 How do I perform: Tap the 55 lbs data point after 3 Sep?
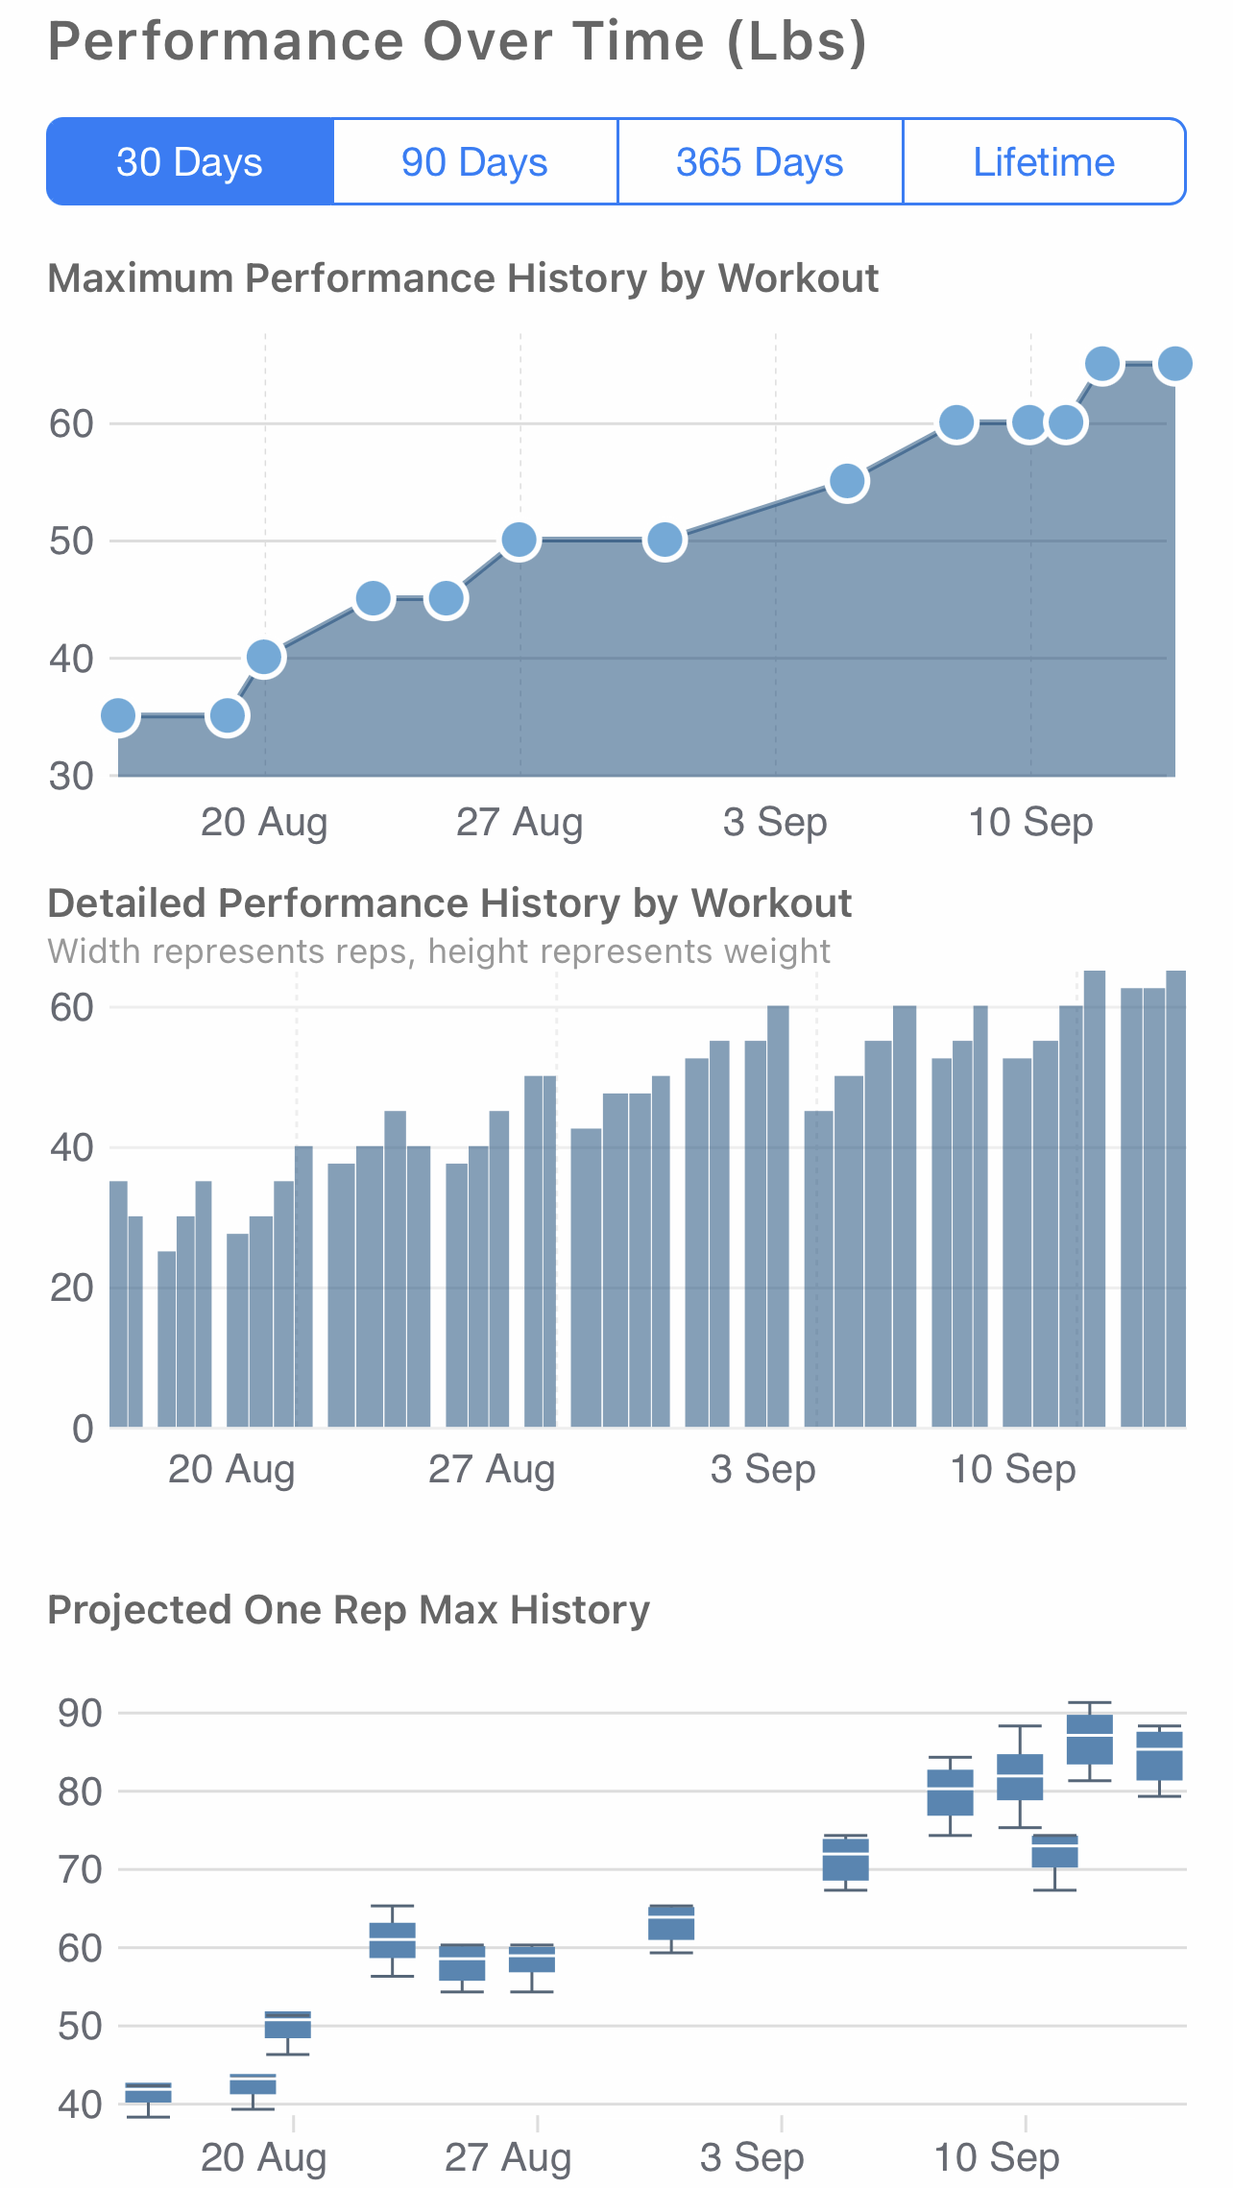847,481
